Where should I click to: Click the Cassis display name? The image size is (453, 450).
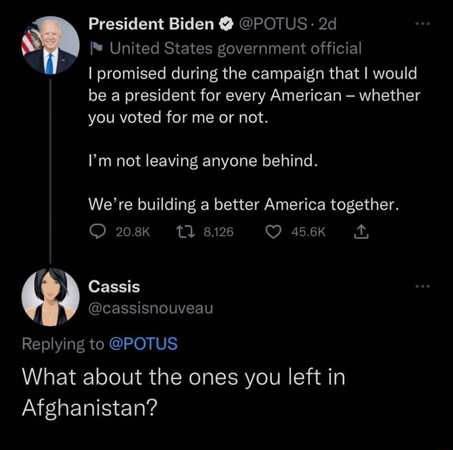114,287
